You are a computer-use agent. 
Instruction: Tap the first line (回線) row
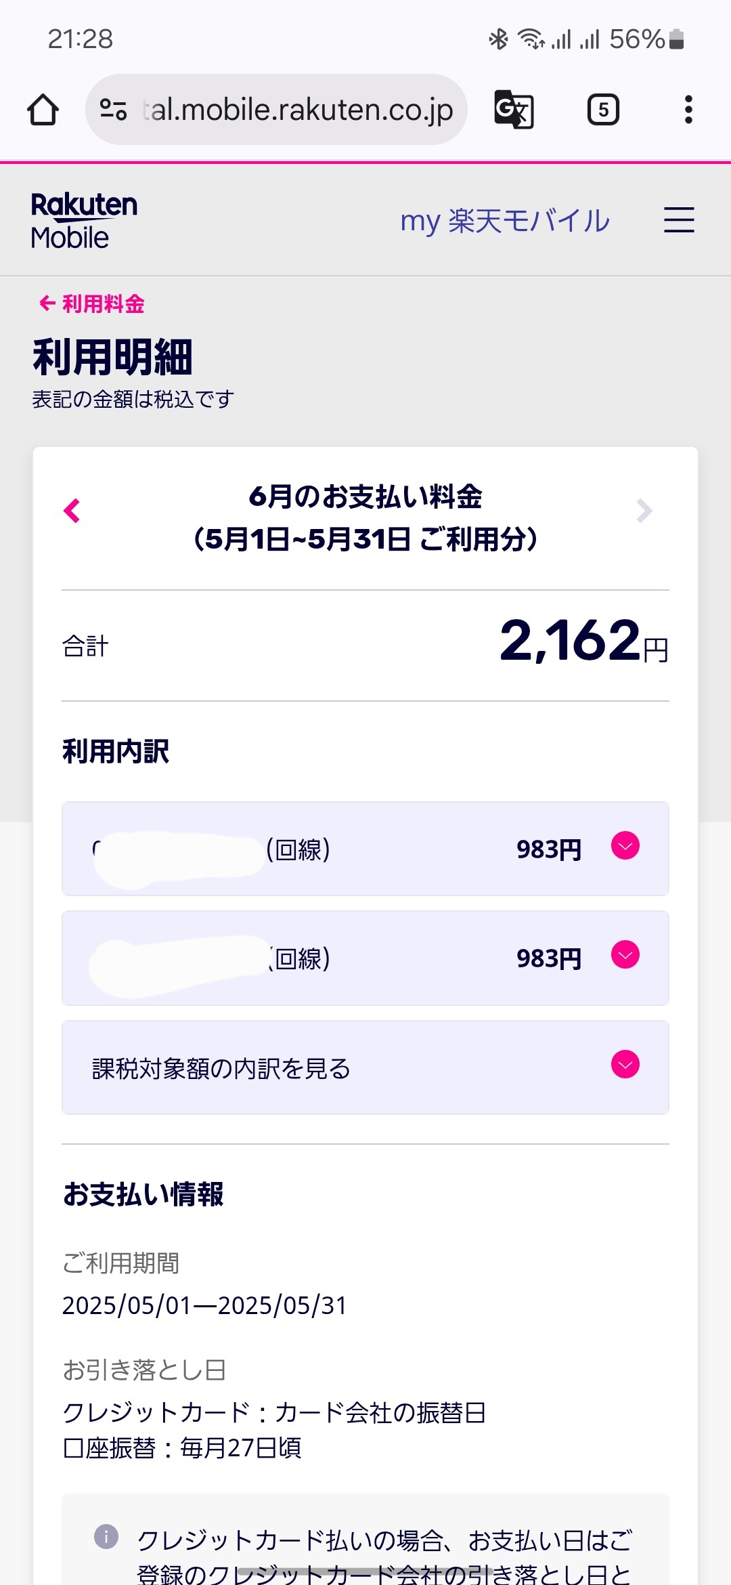point(365,849)
